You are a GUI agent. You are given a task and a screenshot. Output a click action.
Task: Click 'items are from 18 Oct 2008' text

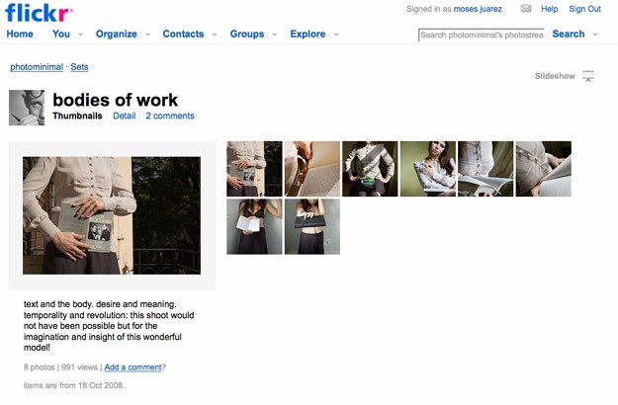74,385
